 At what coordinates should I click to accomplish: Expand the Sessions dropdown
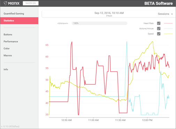coord(165,14)
